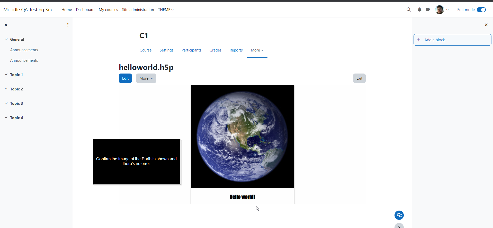Viewport: 493px width, 228px height.
Task: Open the second Announcements link in sidebar
Action: click(24, 60)
